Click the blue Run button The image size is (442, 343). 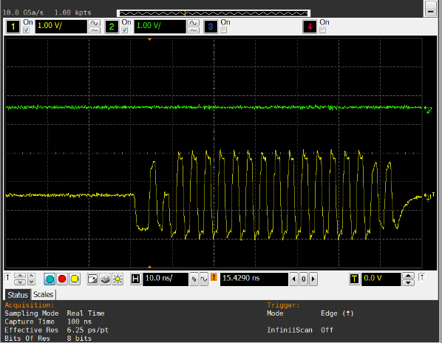click(x=50, y=279)
